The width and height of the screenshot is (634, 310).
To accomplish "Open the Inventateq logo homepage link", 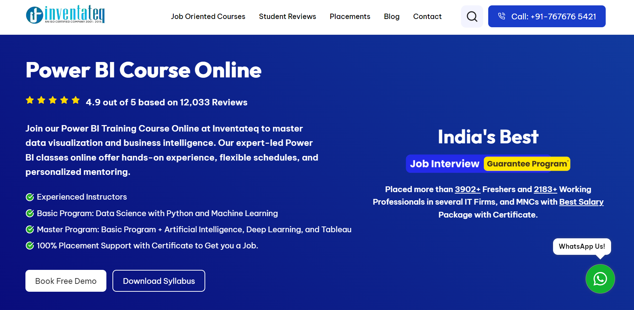I will [65, 15].
